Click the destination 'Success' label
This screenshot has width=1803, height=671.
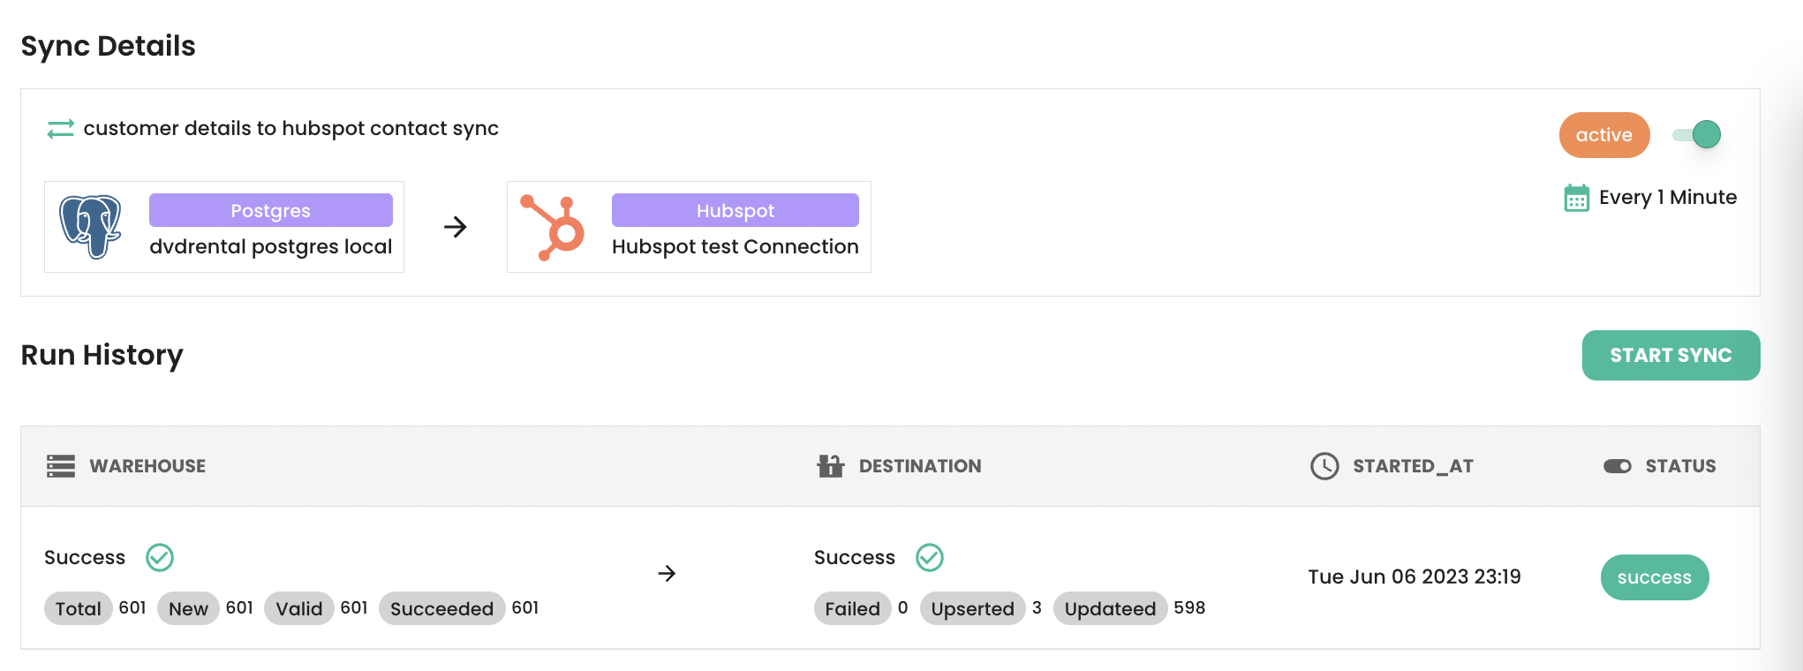coord(855,557)
